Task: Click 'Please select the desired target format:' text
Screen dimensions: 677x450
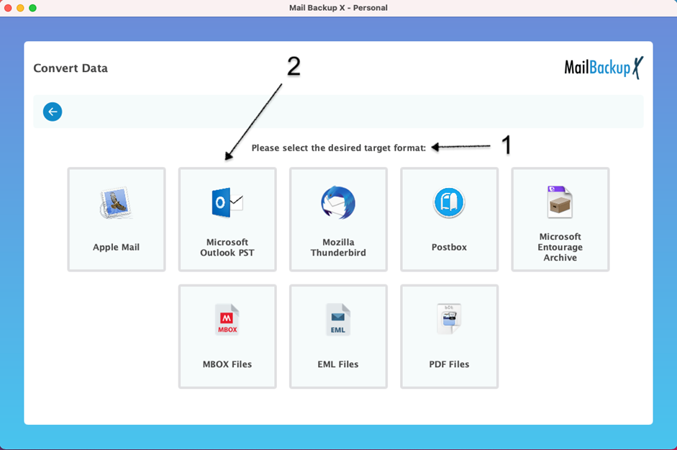Action: 338,148
